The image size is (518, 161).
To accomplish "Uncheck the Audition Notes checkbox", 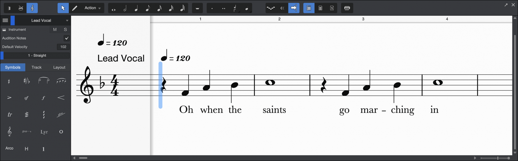I will [x=67, y=38].
